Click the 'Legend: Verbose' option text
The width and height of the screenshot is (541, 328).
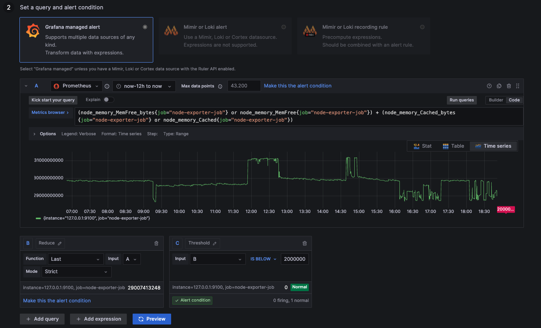tap(79, 134)
